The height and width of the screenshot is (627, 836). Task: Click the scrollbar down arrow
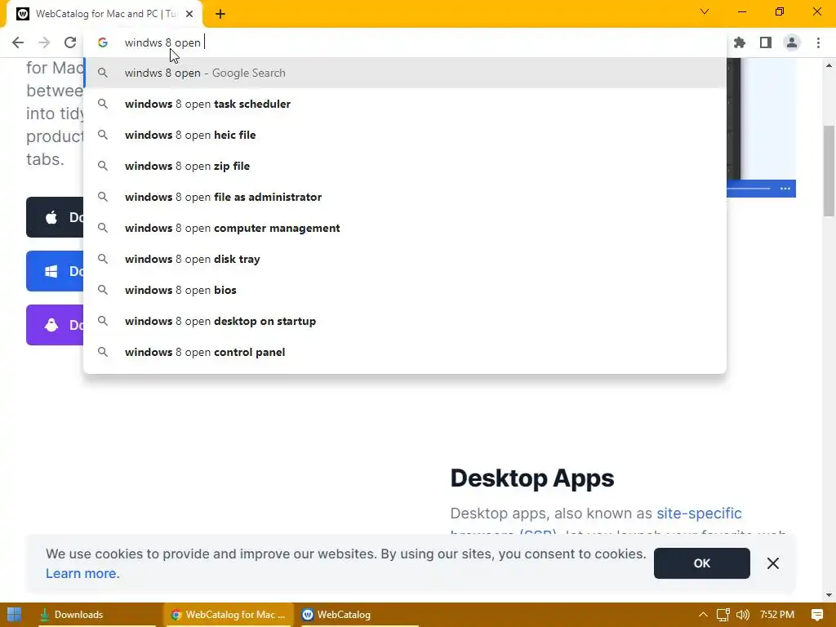[829, 595]
